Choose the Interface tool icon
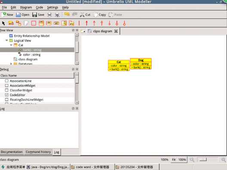 click(49, 23)
